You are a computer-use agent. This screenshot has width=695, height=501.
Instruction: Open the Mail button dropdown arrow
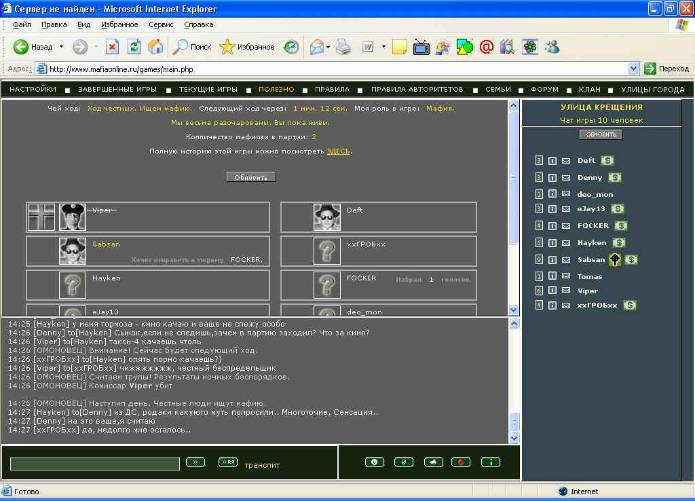click(328, 47)
